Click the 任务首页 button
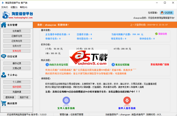Image resolution: width=177 pixels, height=116 pixels. 17,31
